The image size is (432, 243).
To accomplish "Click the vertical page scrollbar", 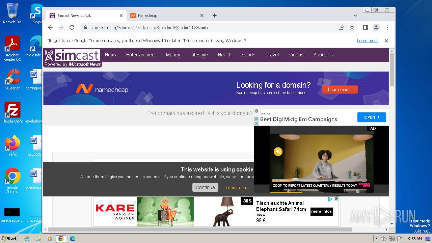I will click(x=392, y=70).
